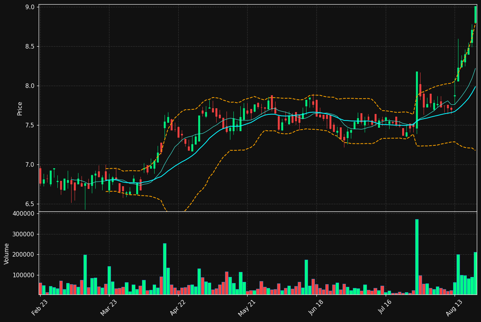Click the 300000 volume axis label
The height and width of the screenshot is (322, 481).
point(23,234)
